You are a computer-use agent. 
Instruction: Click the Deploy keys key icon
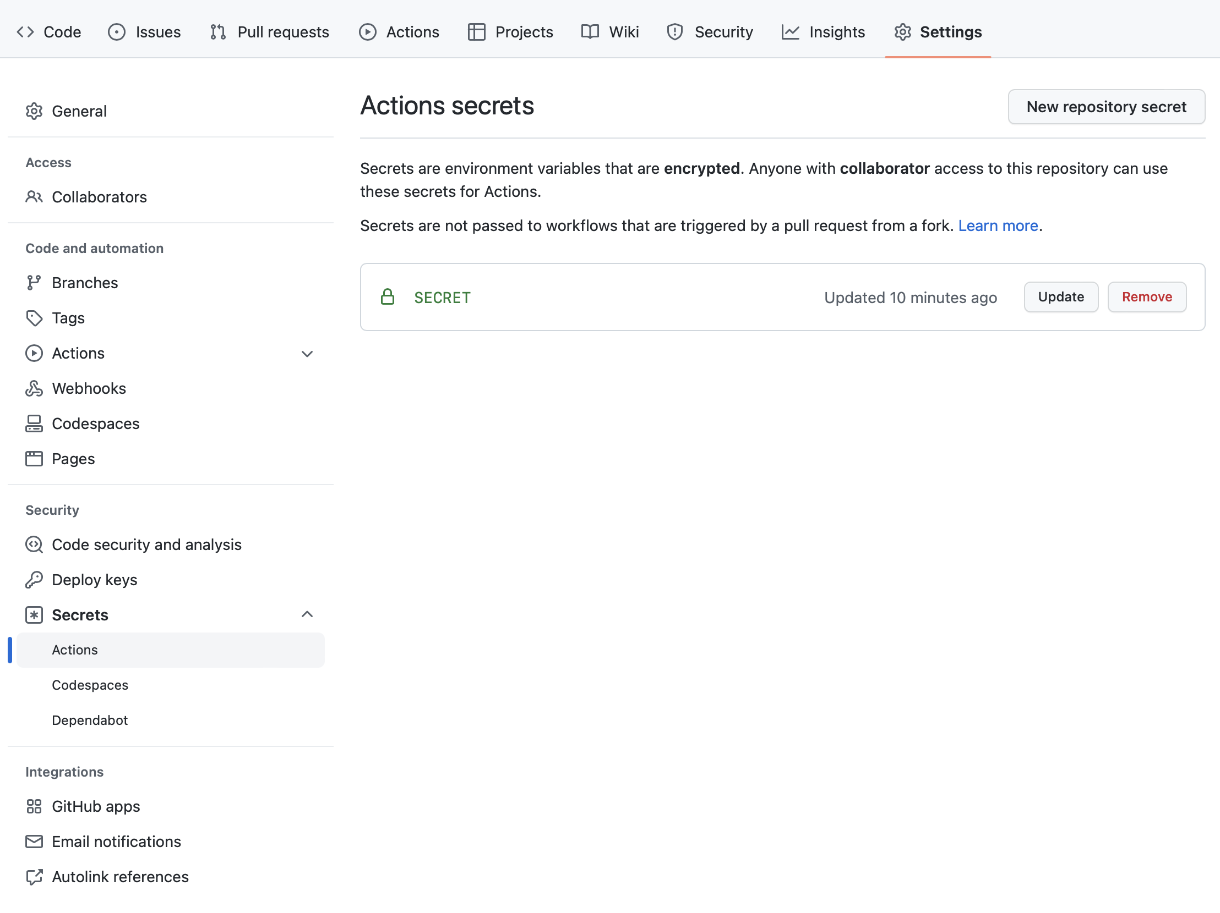[x=34, y=580]
